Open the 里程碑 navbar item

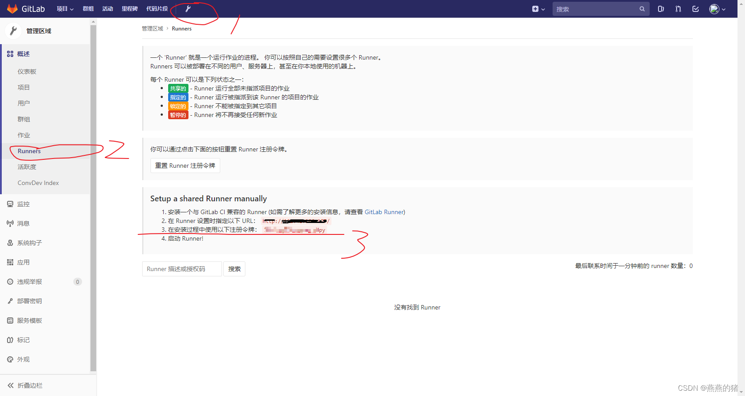click(x=130, y=9)
